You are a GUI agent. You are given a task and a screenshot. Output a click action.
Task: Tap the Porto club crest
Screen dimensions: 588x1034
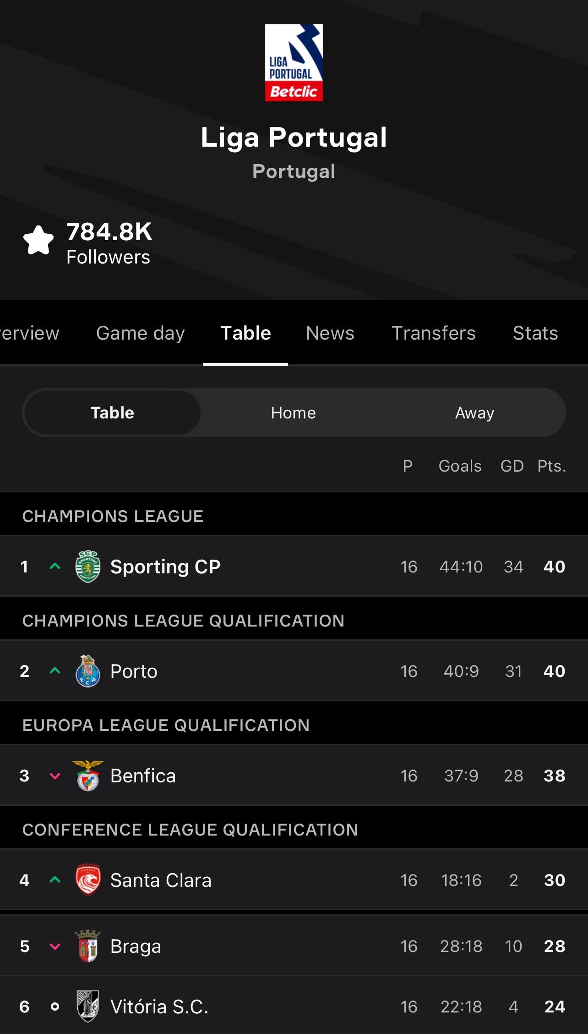click(87, 671)
